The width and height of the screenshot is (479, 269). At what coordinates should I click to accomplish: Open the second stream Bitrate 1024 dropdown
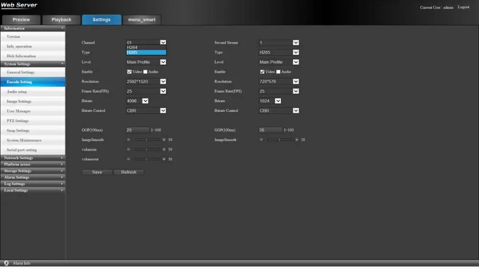(270, 101)
